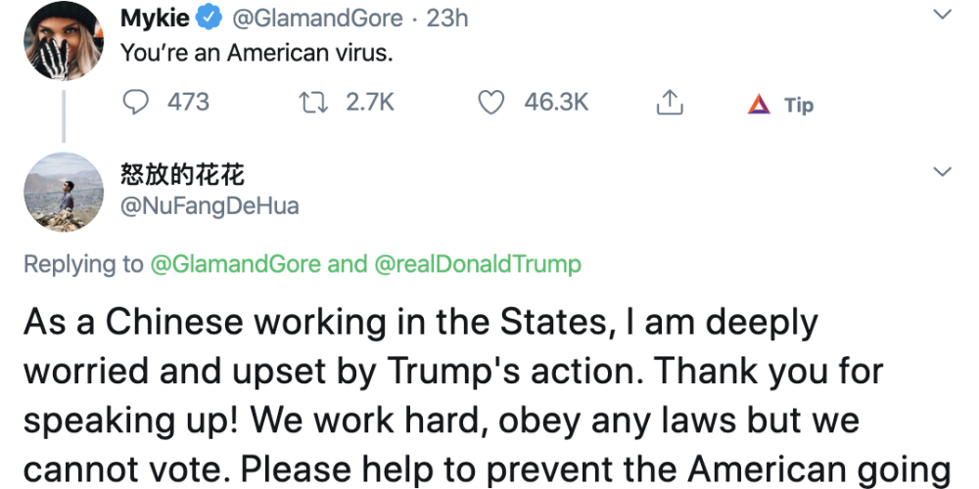Click the Brave triangle Tip icon
The height and width of the screenshot is (489, 979).
[x=759, y=105]
